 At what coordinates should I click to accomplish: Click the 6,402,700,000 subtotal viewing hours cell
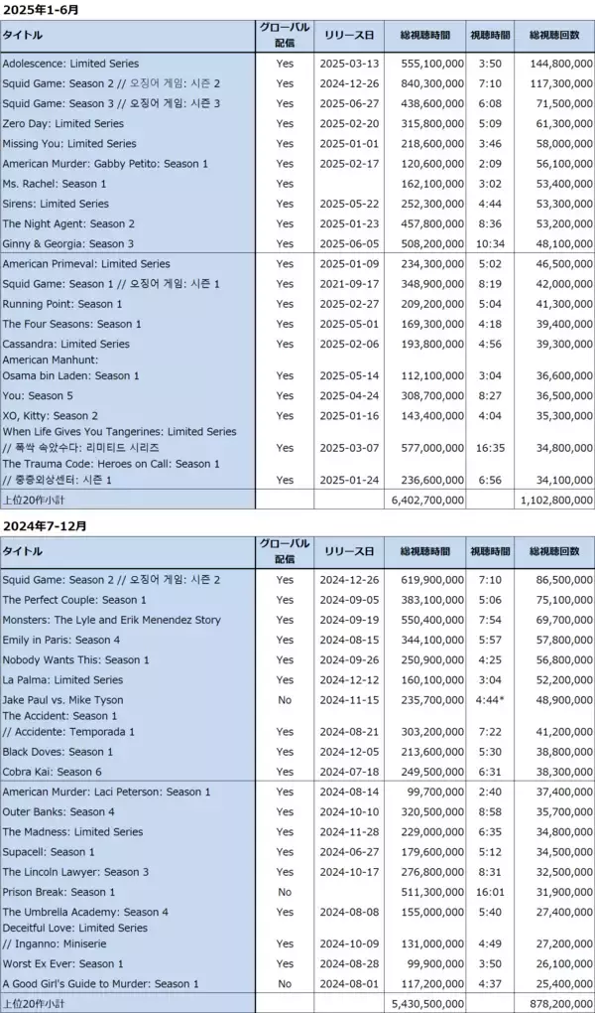tap(424, 500)
